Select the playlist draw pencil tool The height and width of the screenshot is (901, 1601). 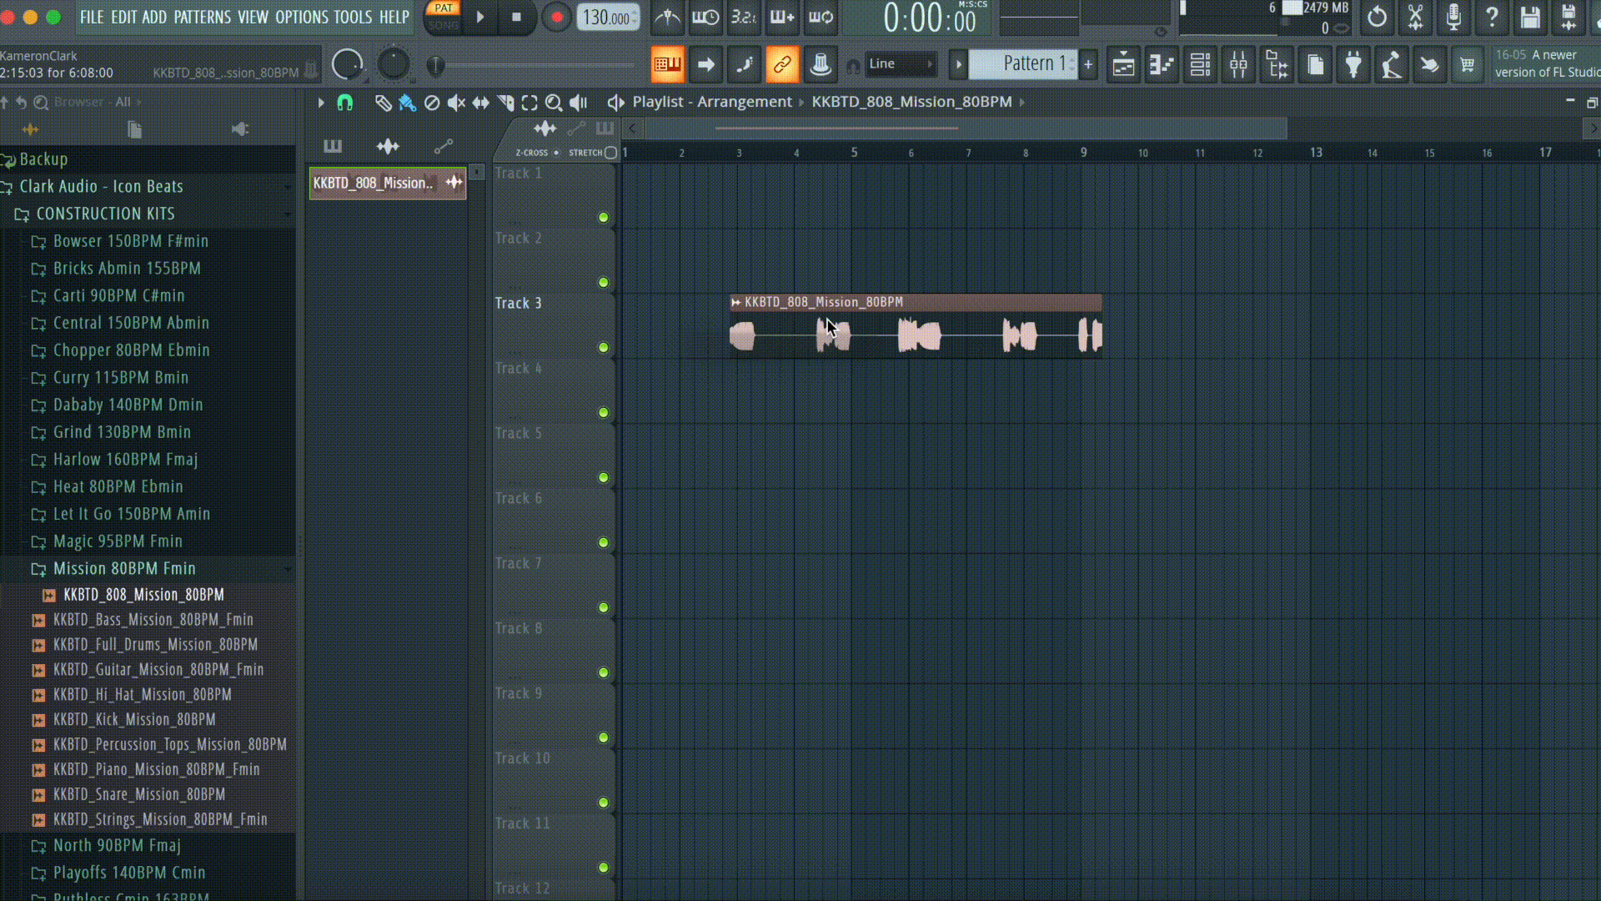tap(383, 103)
